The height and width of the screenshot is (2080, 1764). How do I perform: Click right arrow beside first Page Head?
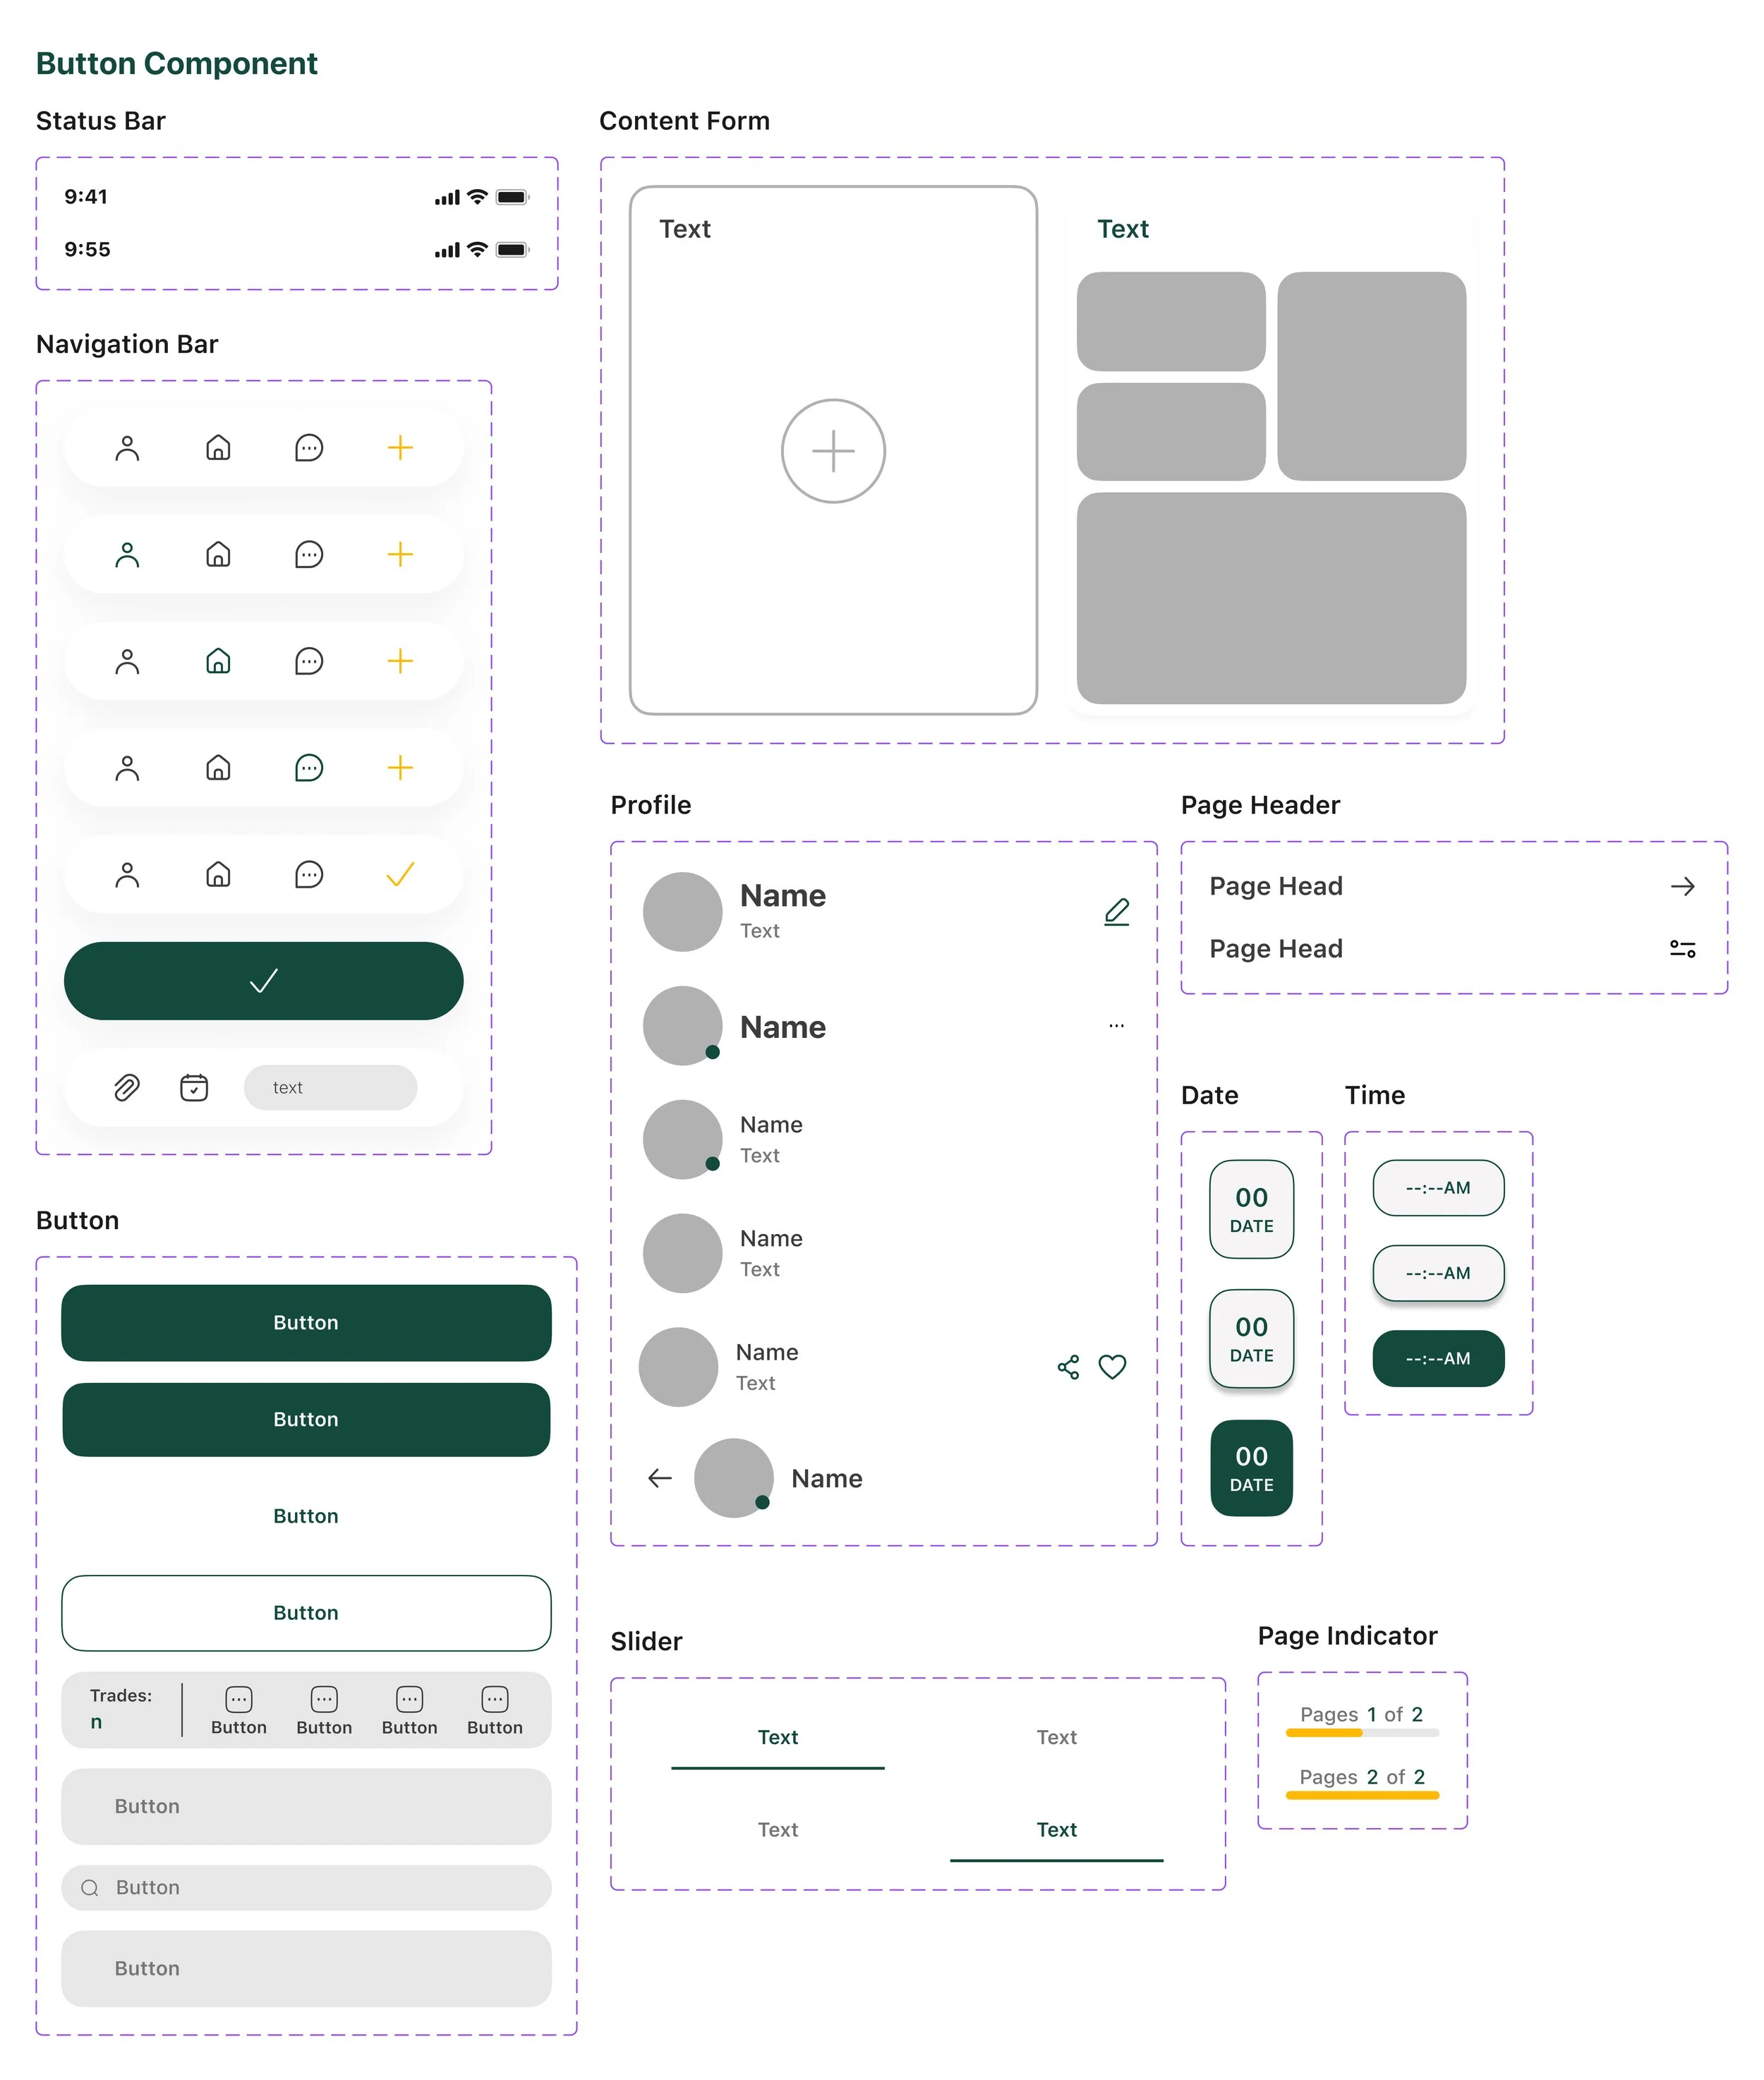point(1682,886)
